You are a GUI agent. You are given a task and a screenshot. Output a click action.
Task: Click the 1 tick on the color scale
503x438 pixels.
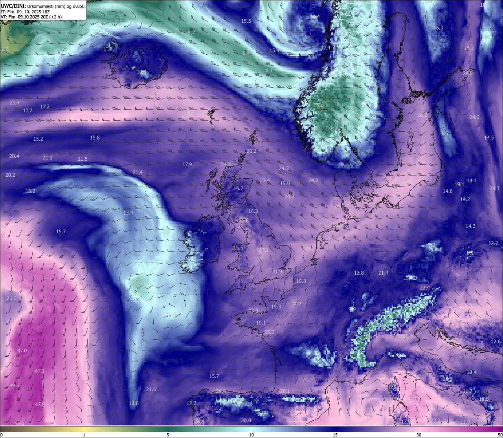coord(84,435)
